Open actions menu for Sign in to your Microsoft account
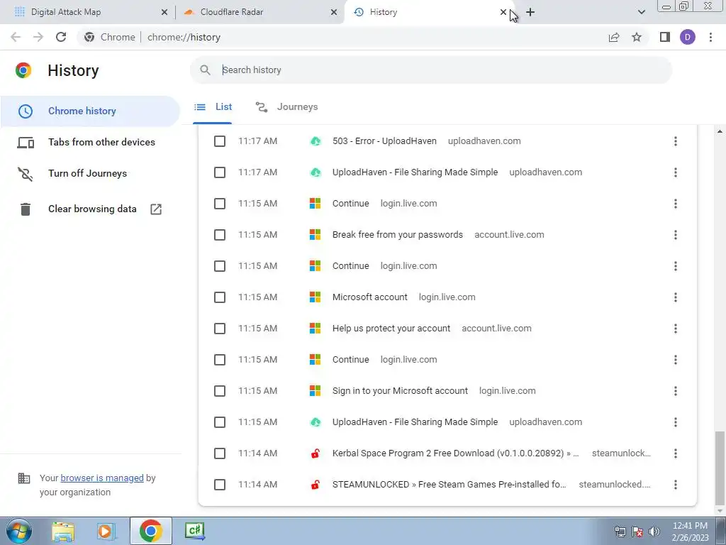This screenshot has width=726, height=545. [676, 391]
